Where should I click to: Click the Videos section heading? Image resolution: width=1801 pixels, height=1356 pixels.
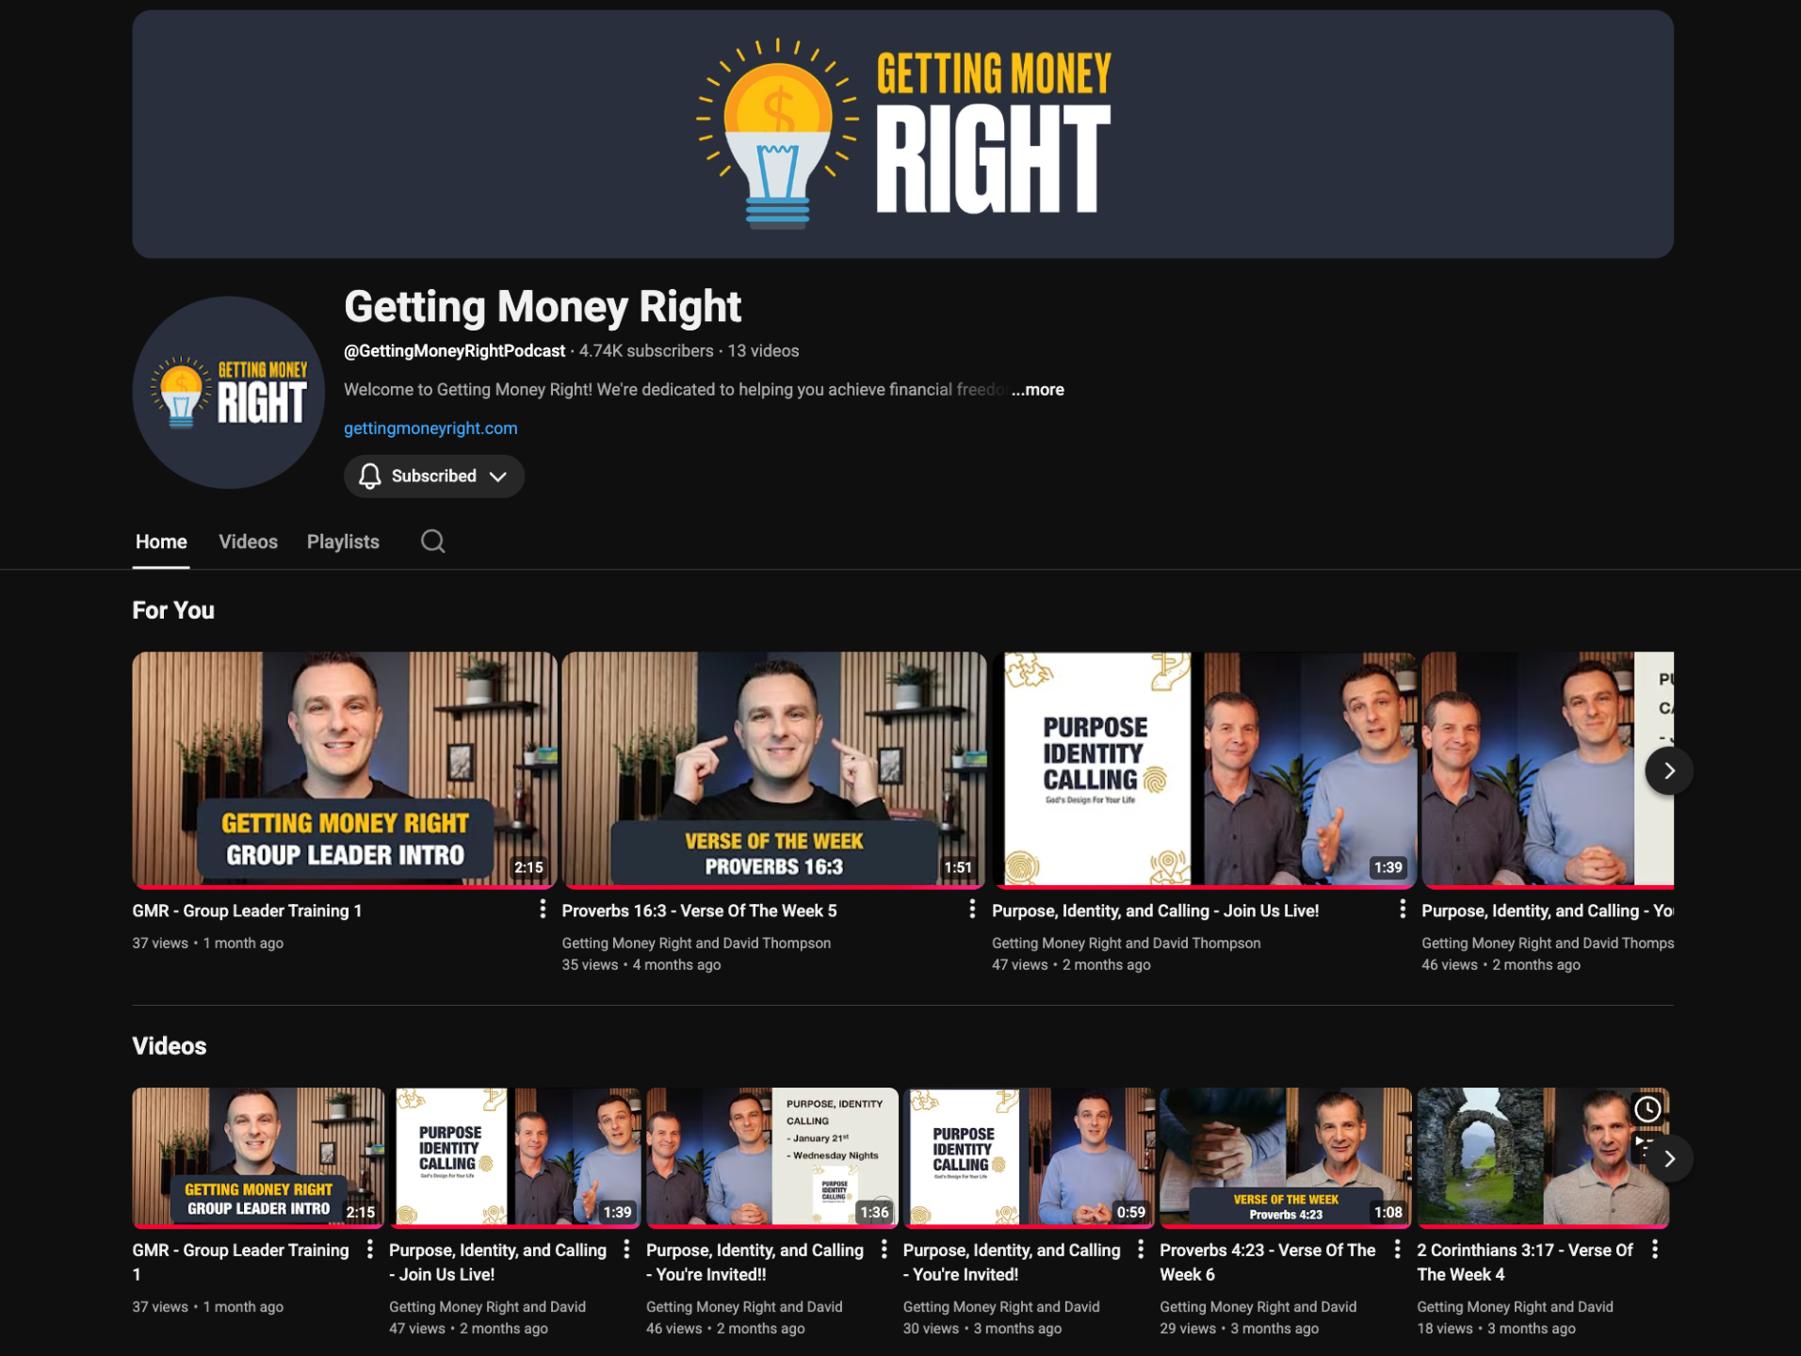click(x=170, y=1046)
